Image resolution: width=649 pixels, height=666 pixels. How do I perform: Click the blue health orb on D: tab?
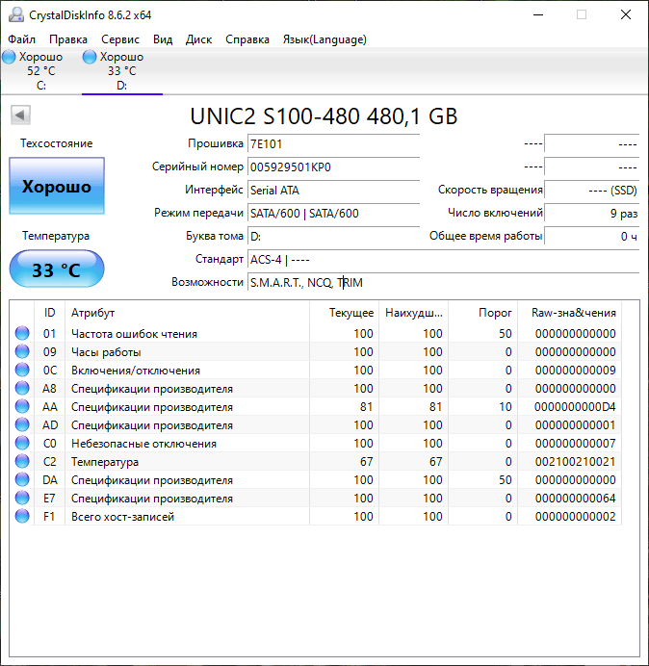(x=90, y=57)
